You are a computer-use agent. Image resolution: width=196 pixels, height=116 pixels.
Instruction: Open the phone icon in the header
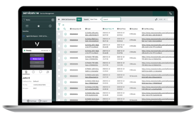[170, 13]
